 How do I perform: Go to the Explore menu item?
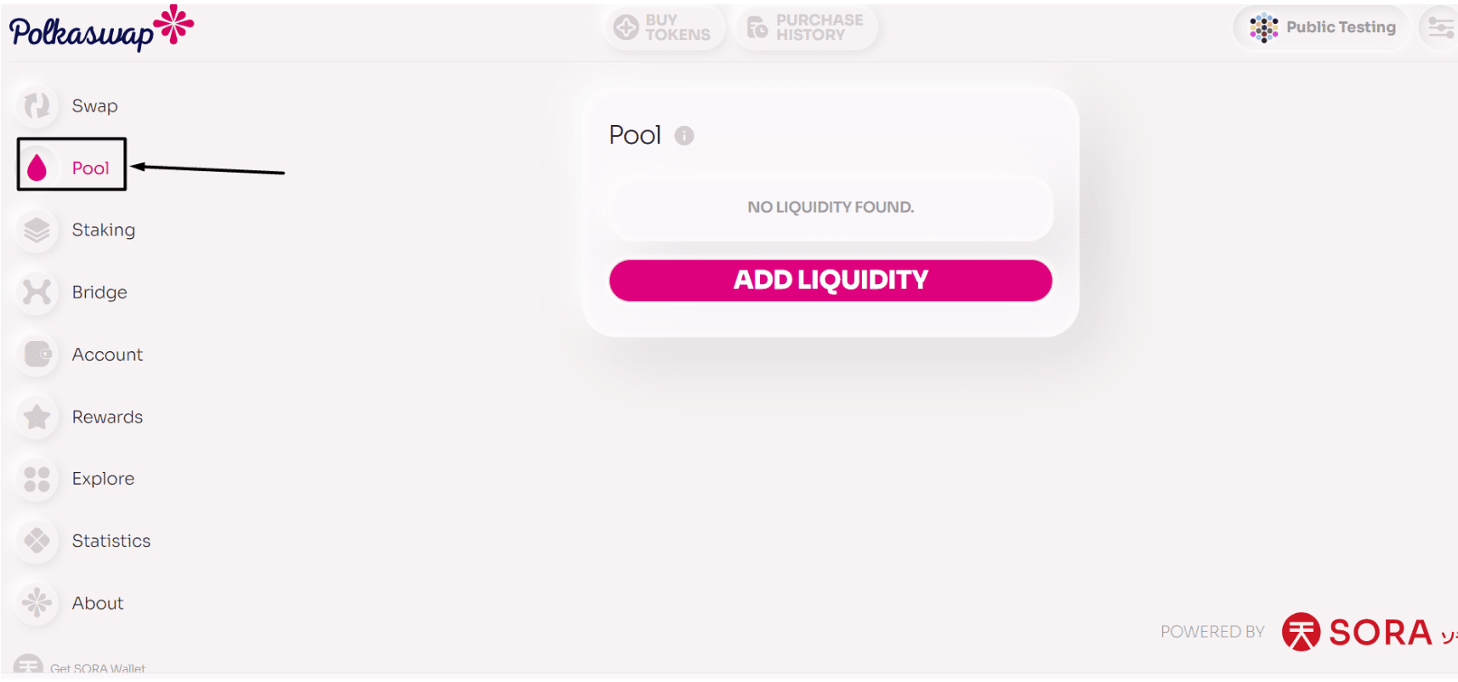point(103,479)
